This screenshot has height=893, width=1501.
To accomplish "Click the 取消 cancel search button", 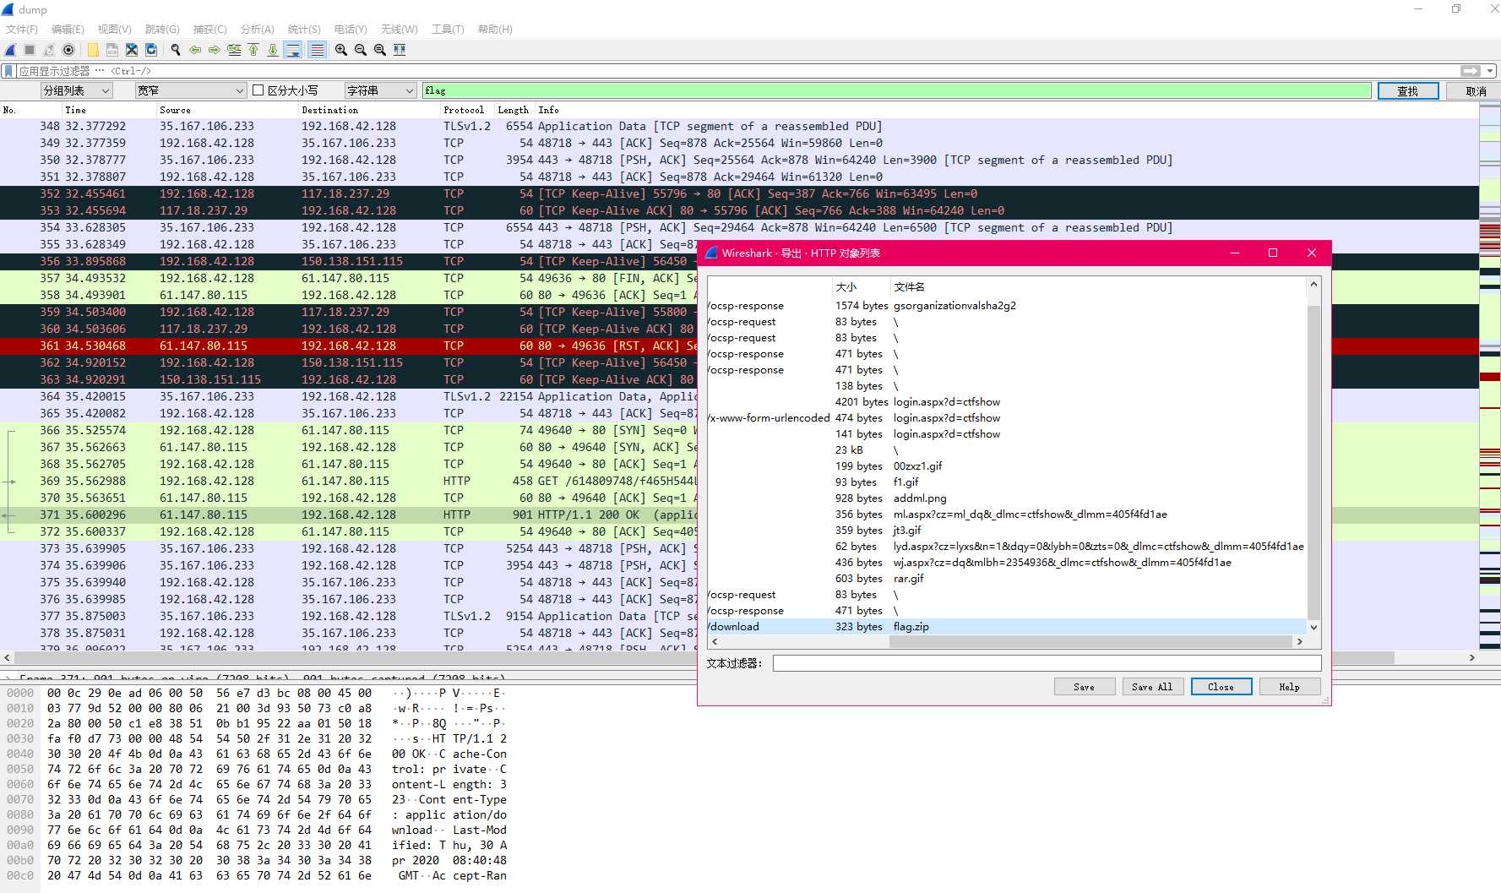I will pyautogui.click(x=1476, y=91).
